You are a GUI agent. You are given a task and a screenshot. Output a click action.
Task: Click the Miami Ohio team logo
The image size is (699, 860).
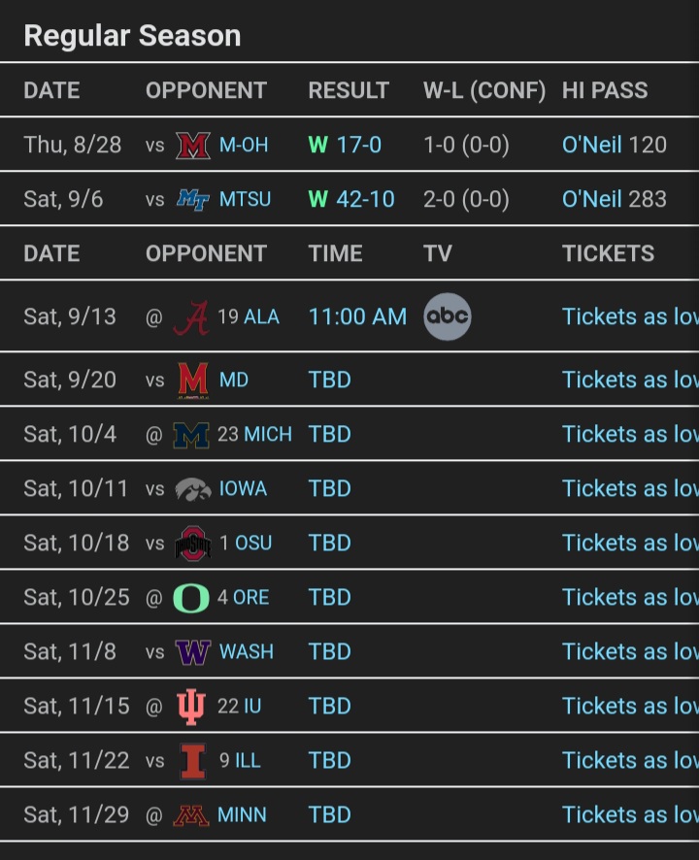(193, 146)
